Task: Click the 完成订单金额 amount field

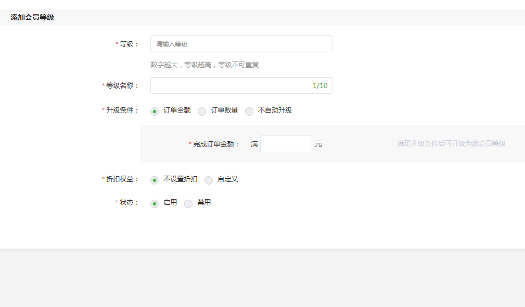Action: tap(286, 144)
